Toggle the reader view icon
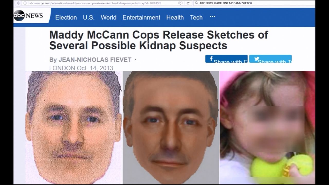 click(180, 3)
